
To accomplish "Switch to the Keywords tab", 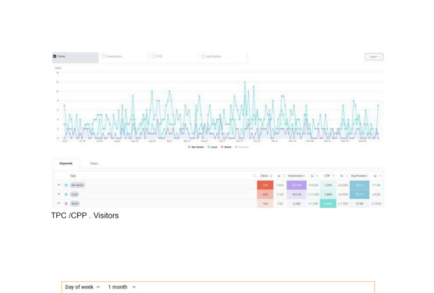I will 66,163.
